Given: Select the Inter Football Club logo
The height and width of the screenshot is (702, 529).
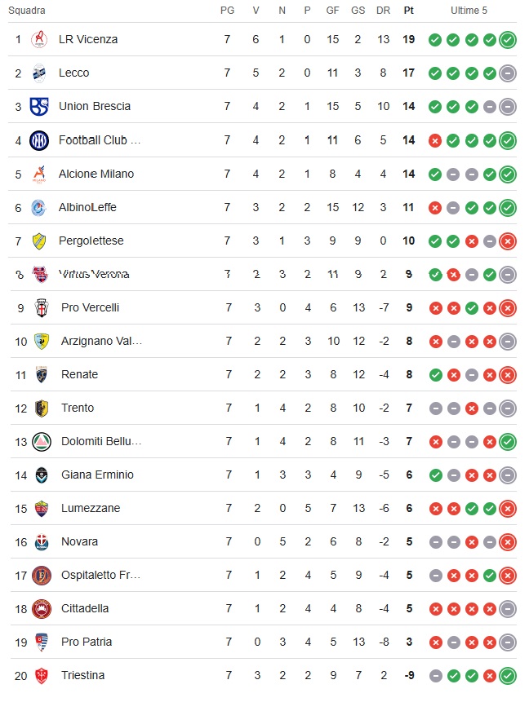Looking at the screenshot, I should [39, 140].
